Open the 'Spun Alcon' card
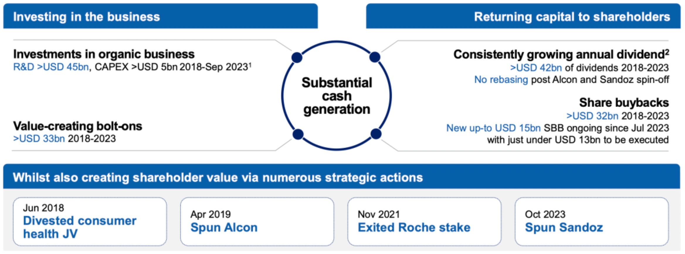Image resolution: width=685 pixels, height=254 pixels. (x=257, y=222)
